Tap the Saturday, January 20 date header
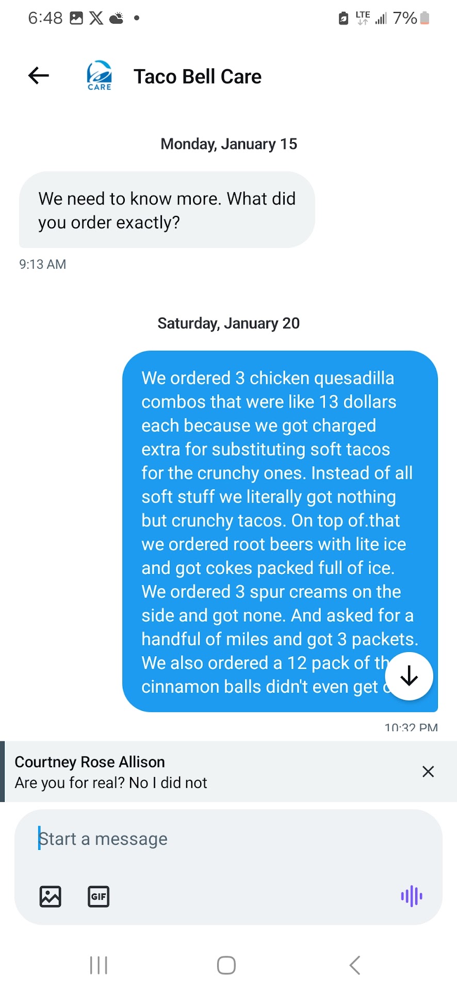Image resolution: width=457 pixels, height=992 pixels. tap(228, 323)
